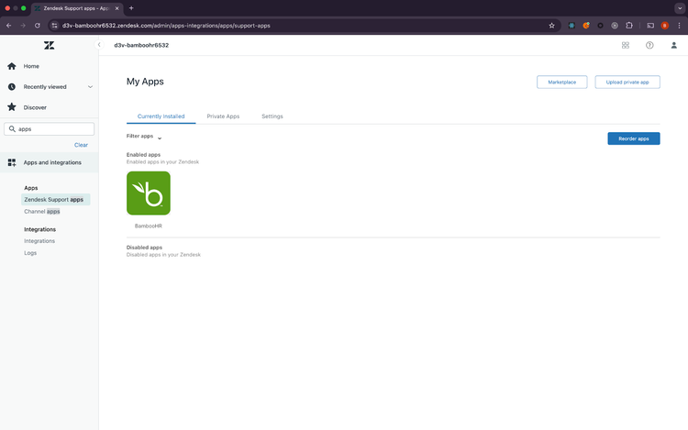Click the Enabled apps heading
Viewport: 688px width, 430px height.
pyautogui.click(x=143, y=155)
